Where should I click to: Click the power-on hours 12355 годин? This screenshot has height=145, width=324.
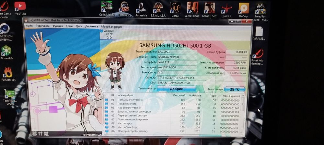(x=236, y=73)
